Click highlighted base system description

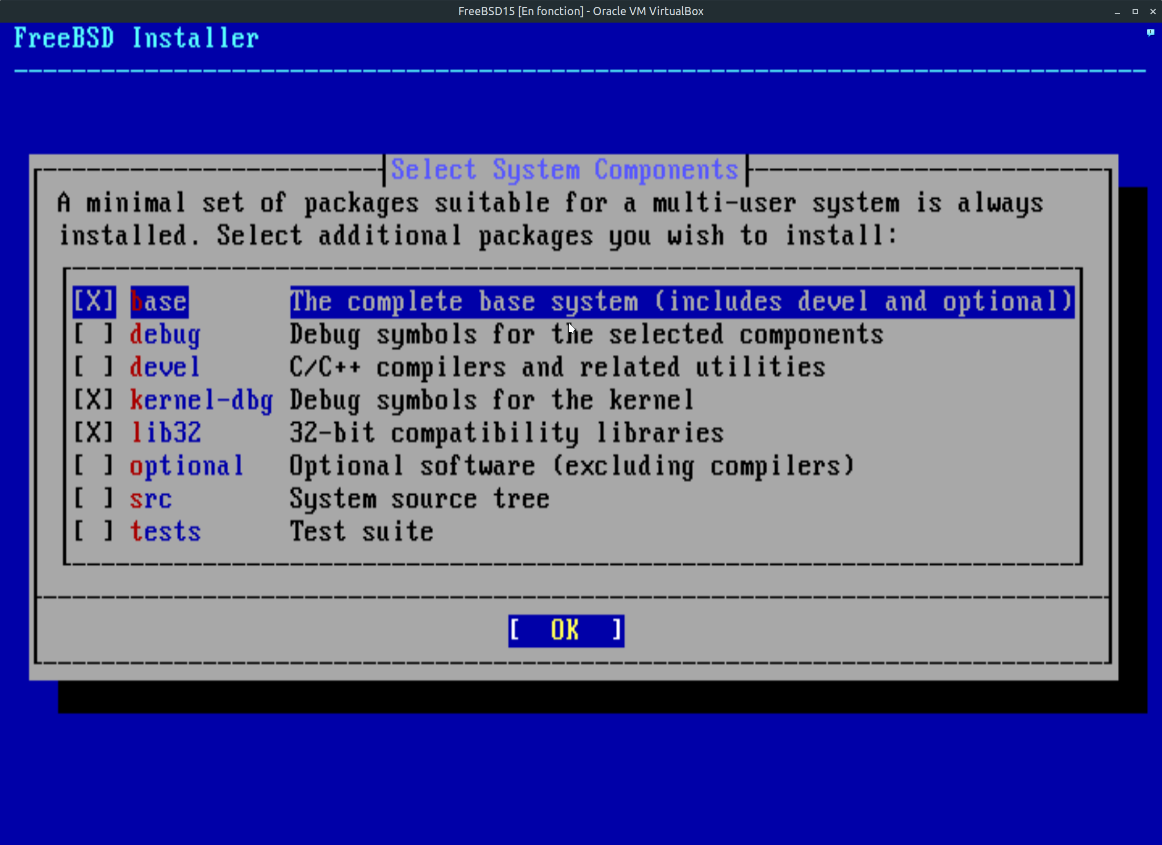[x=681, y=302]
